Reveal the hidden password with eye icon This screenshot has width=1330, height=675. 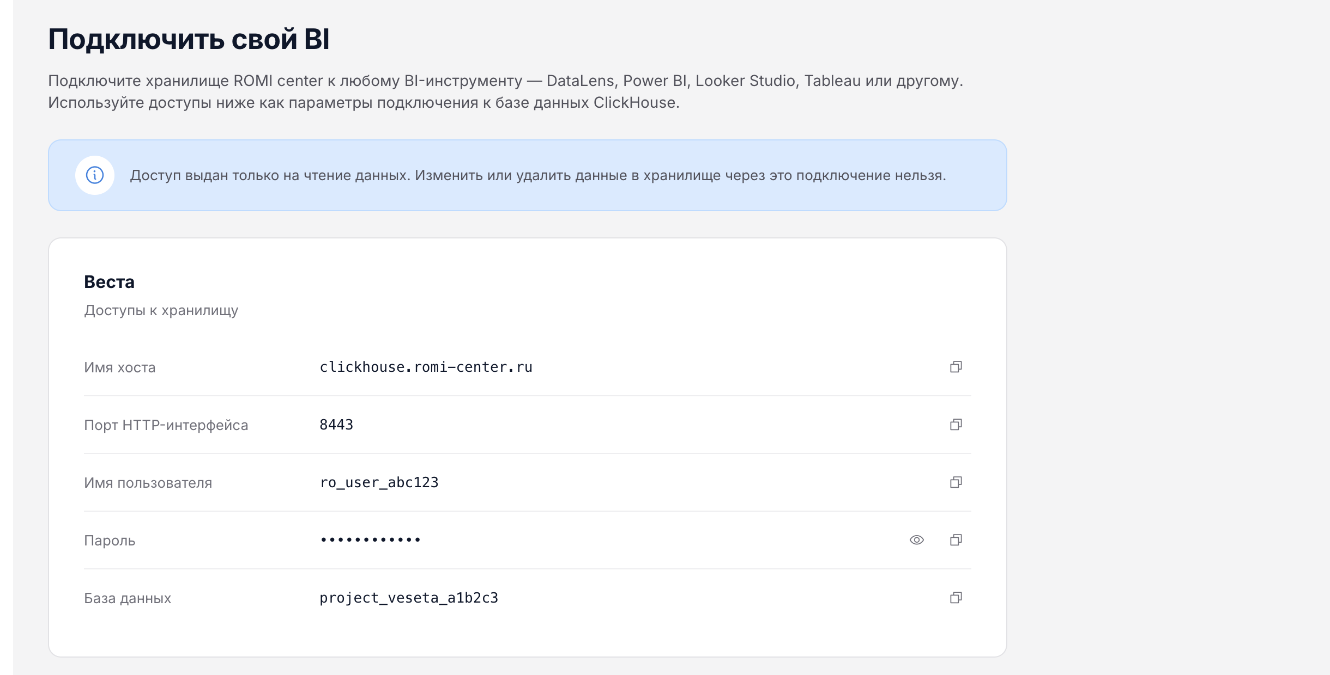917,540
